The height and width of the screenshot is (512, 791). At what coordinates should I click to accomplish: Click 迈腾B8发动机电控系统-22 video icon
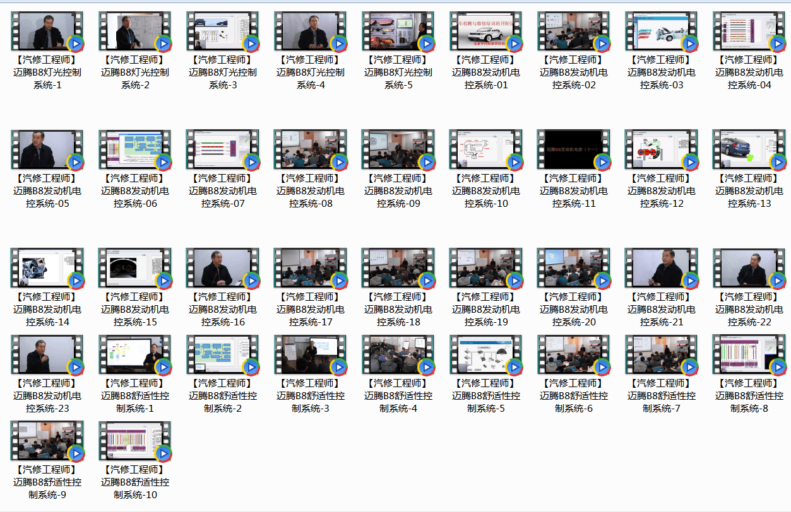tap(749, 268)
